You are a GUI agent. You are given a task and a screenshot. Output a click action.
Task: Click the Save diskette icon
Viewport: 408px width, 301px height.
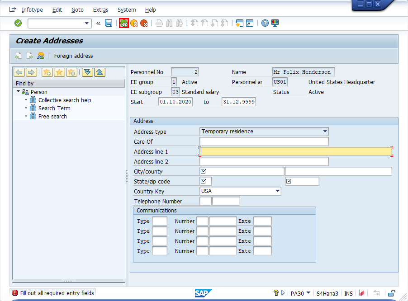coord(109,23)
